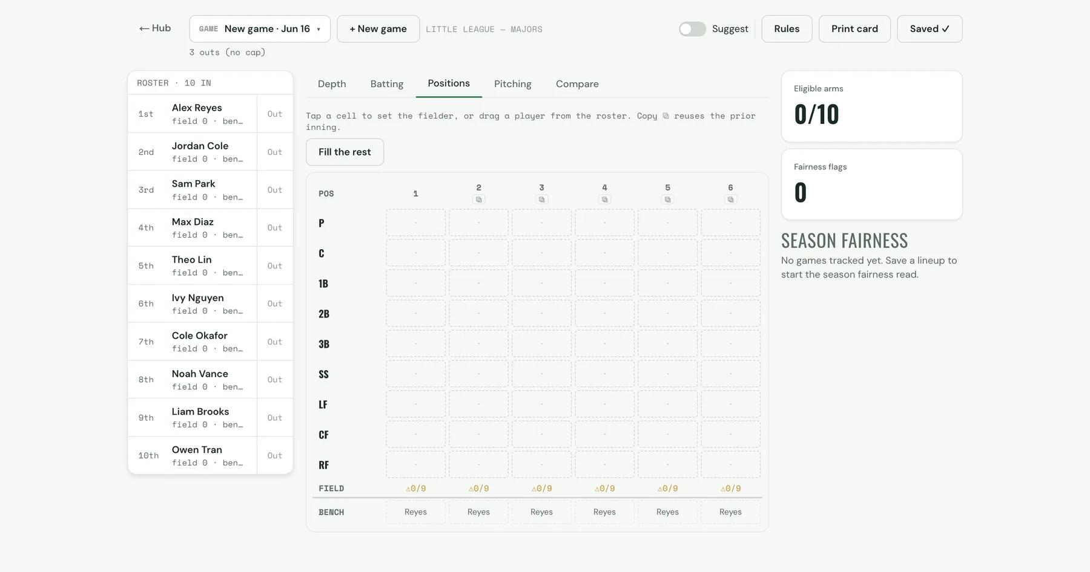The height and width of the screenshot is (572, 1090).
Task: Copy prior inning into inning 6
Action: [730, 200]
